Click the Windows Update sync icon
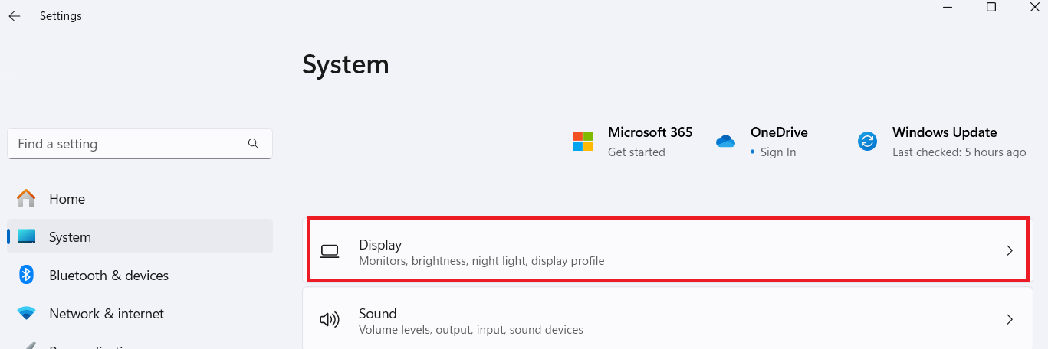 867,142
